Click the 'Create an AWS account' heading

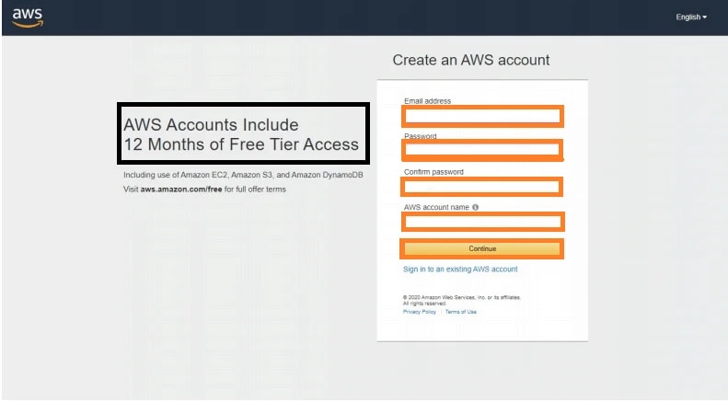pos(471,60)
